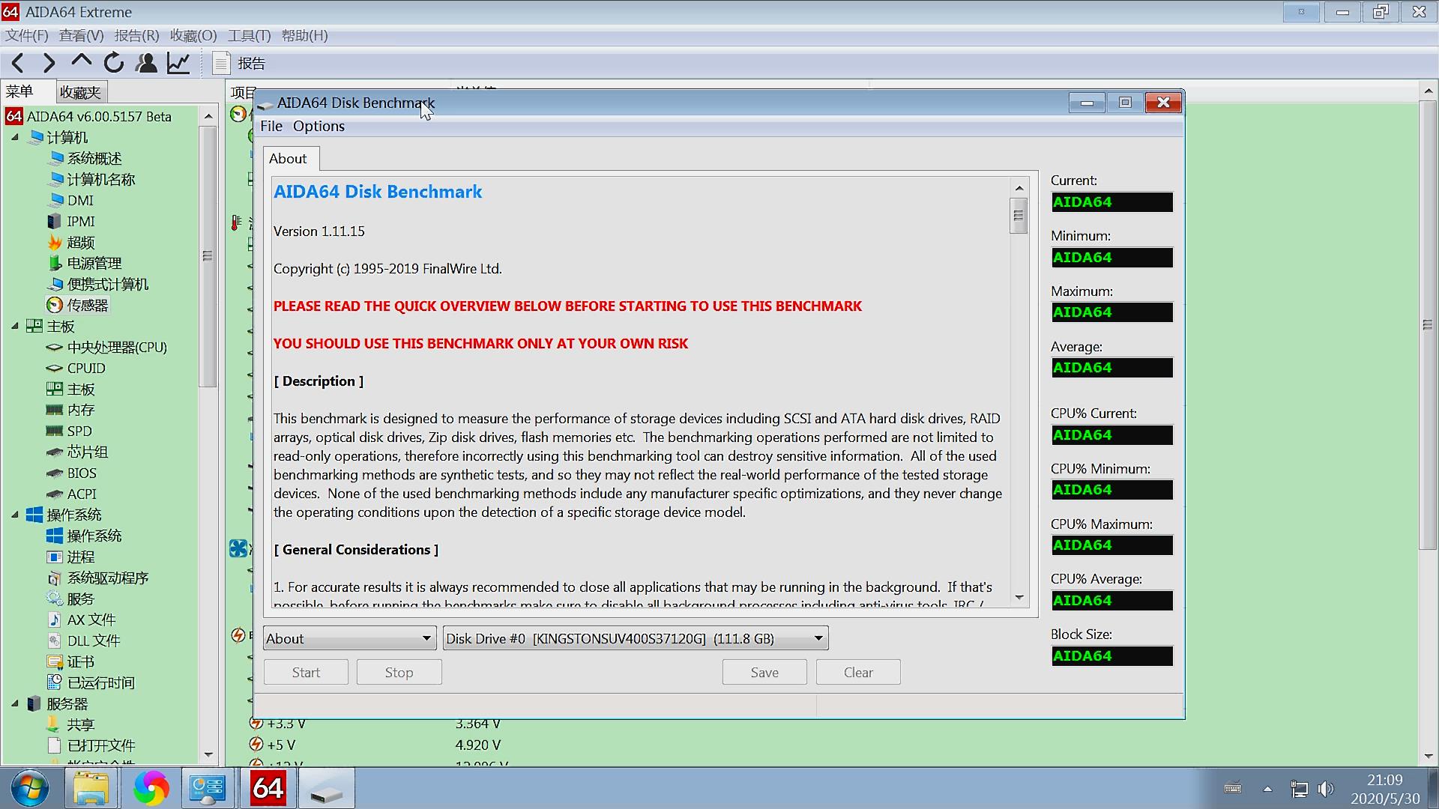Open the Options menu in Disk Benchmark
Screen dimensions: 1439x809
pyautogui.click(x=319, y=127)
